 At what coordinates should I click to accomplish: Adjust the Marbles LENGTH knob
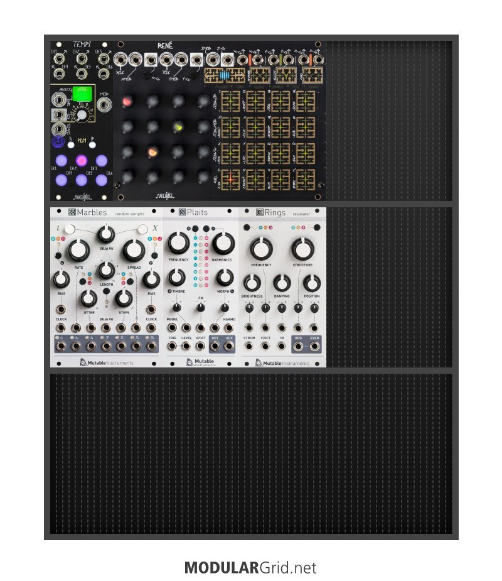point(106,271)
